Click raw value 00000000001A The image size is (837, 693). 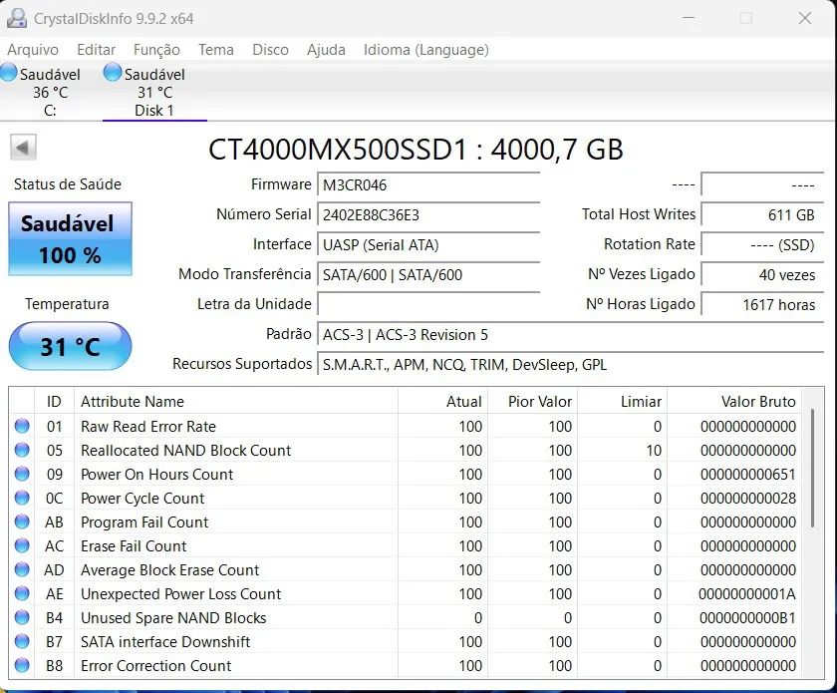pyautogui.click(x=747, y=593)
